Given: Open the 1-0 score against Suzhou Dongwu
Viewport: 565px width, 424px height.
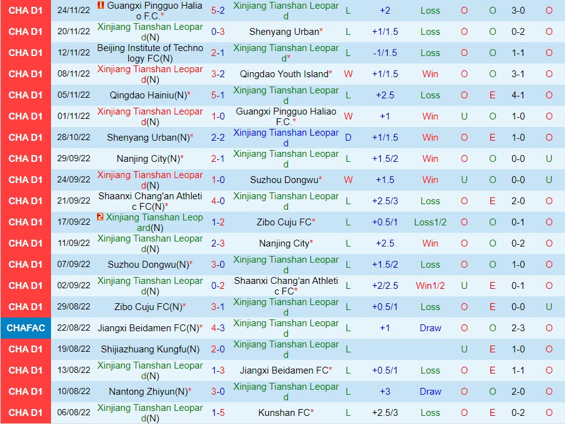Looking at the screenshot, I should click(x=218, y=180).
